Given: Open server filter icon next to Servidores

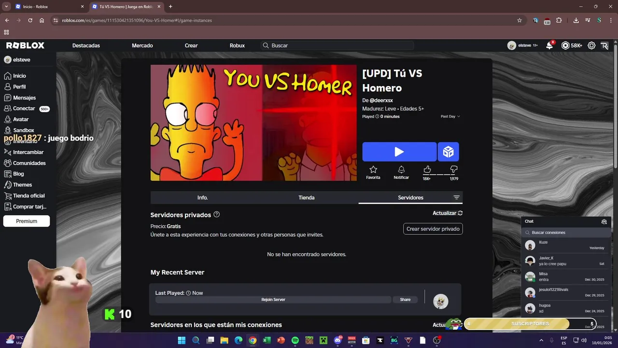Looking at the screenshot, I should click(x=456, y=198).
